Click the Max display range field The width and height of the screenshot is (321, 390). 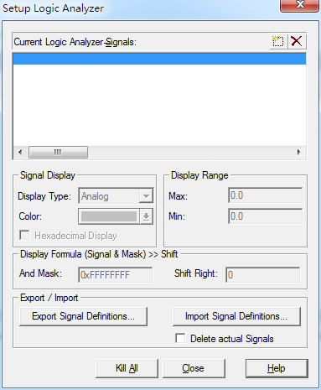point(265,195)
